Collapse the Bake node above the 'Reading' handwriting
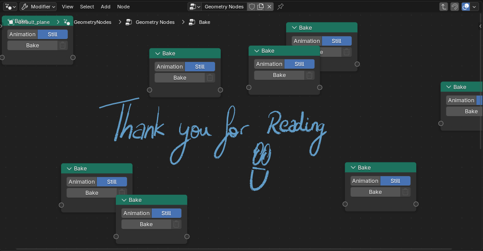Screen dimensions: 483x251 (x=257, y=51)
